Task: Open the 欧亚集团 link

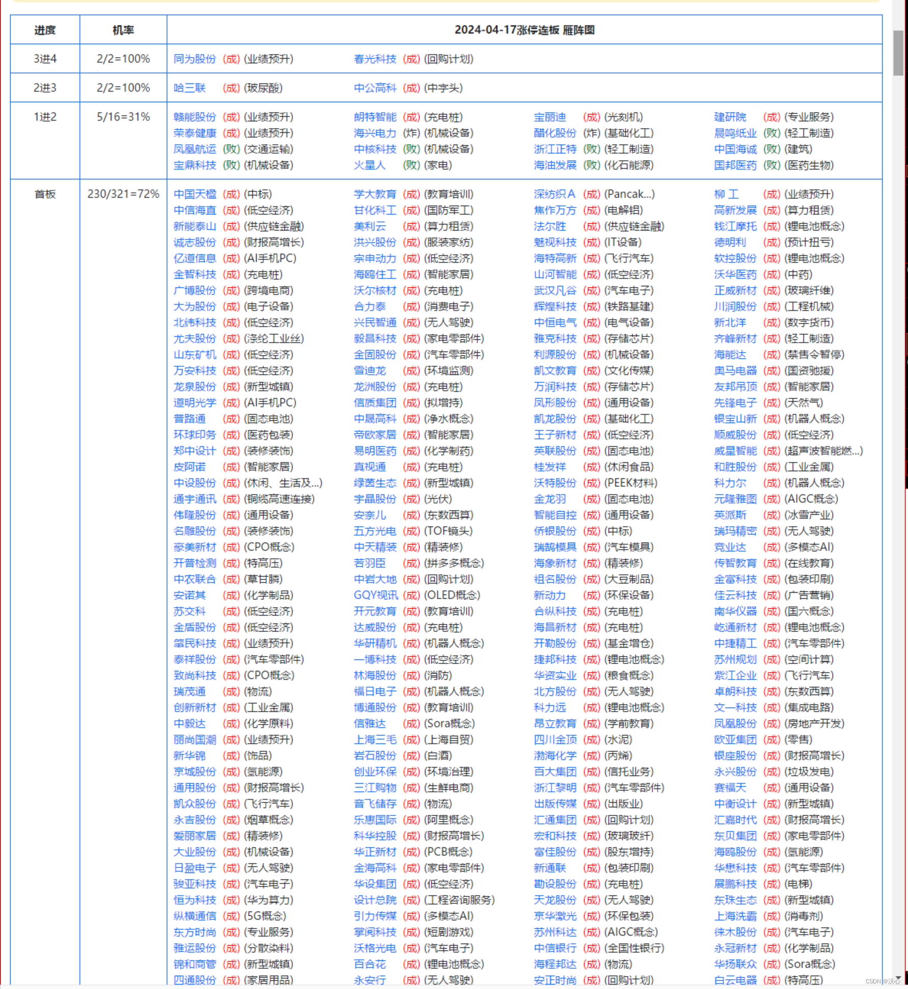Action: click(735, 739)
